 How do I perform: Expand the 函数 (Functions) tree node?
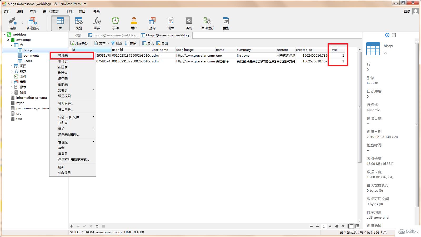[12, 71]
